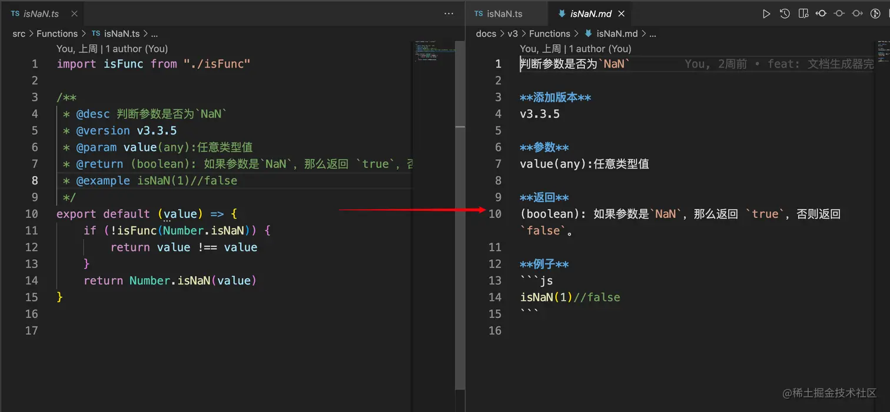Open the docs breadcrumb segment
This screenshot has width=890, height=412.
click(x=486, y=34)
